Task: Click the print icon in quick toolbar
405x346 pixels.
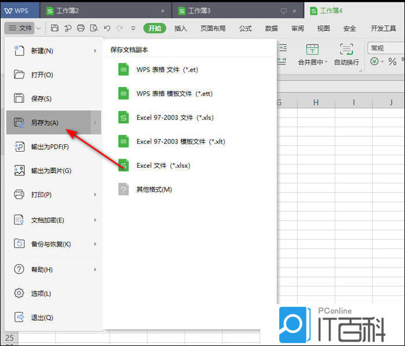Action: click(x=81, y=28)
